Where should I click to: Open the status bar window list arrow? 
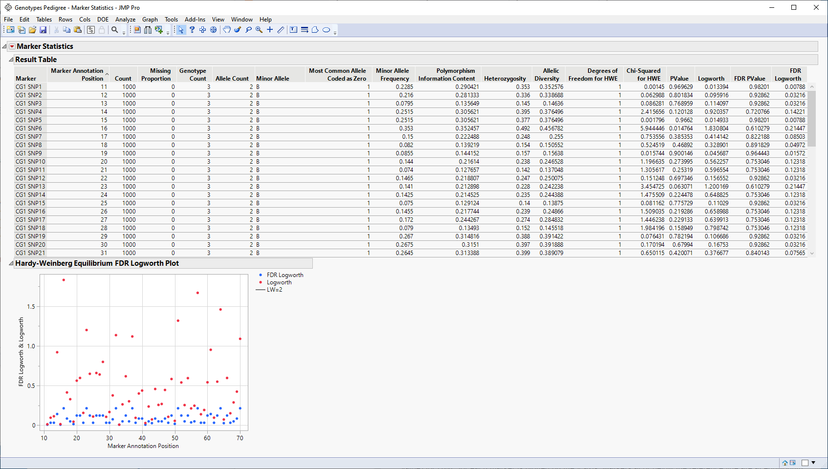pyautogui.click(x=813, y=463)
